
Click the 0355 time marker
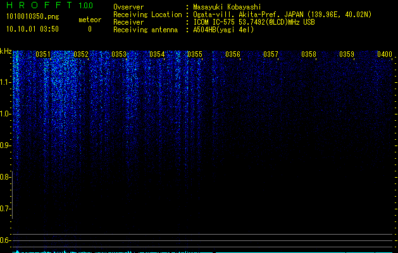point(195,54)
